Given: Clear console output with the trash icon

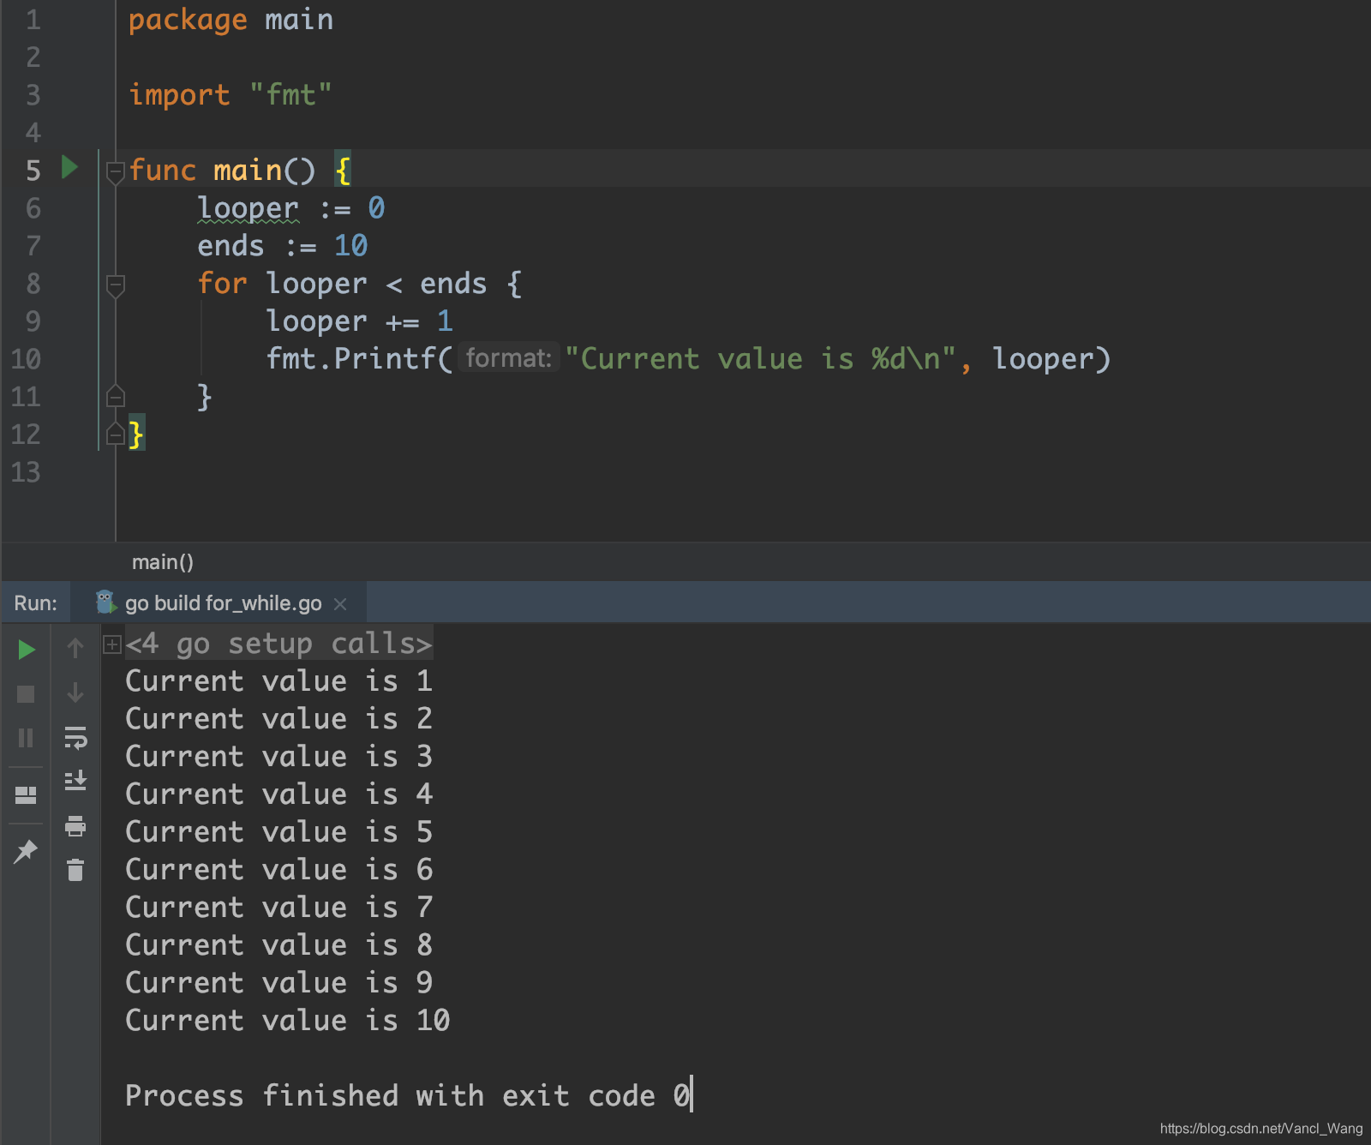Looking at the screenshot, I should point(75,870).
